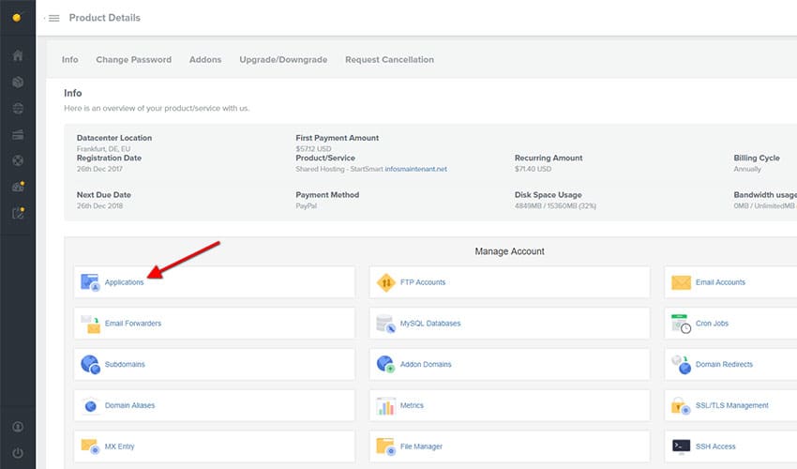The image size is (797, 469).
Task: Open the Domain Redirects link
Action: point(724,364)
